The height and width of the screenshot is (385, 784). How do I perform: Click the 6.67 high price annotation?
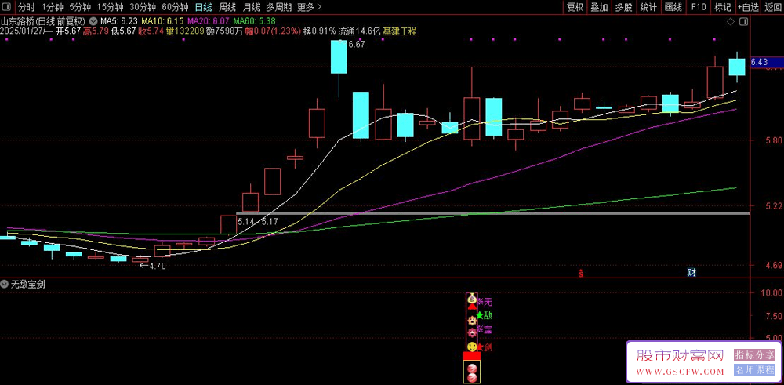[356, 45]
